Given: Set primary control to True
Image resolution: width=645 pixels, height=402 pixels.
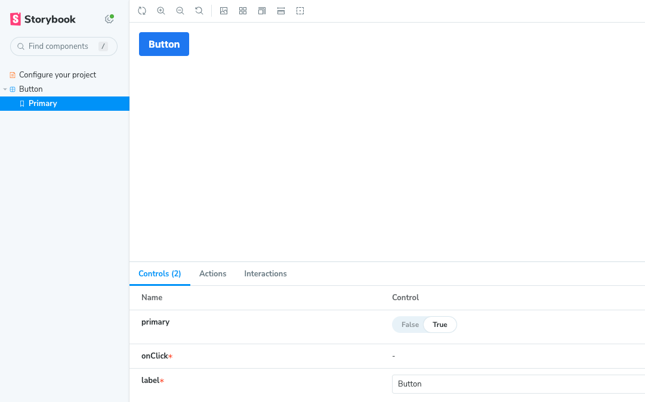Looking at the screenshot, I should (440, 325).
